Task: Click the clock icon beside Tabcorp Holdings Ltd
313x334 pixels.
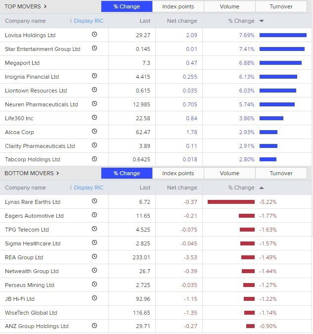Action: point(94,159)
